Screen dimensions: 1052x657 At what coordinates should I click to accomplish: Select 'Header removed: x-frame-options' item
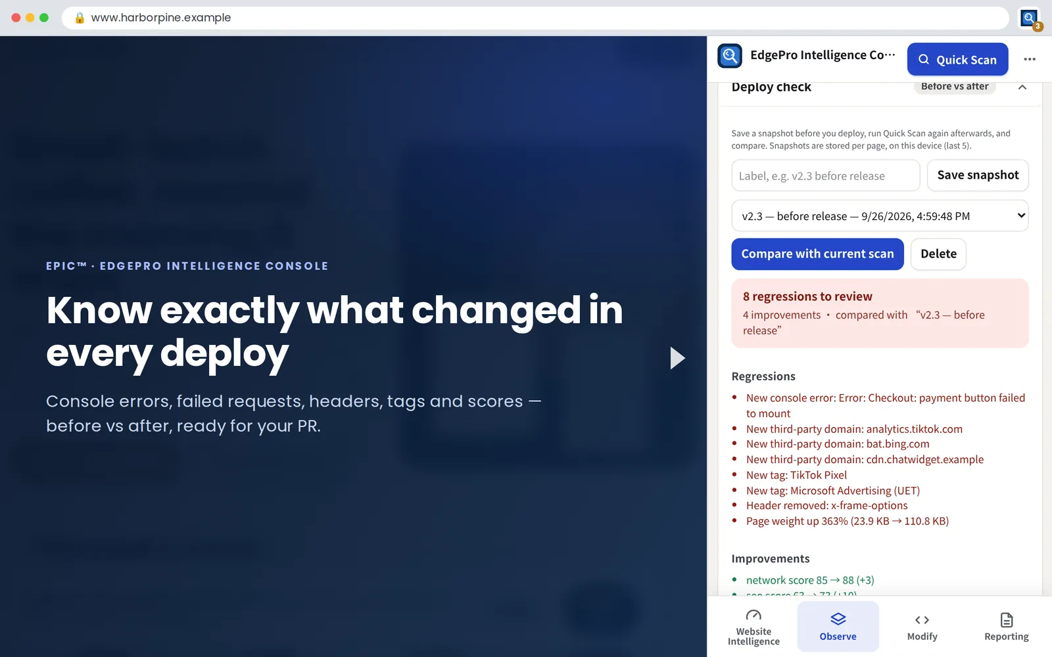[826, 505]
